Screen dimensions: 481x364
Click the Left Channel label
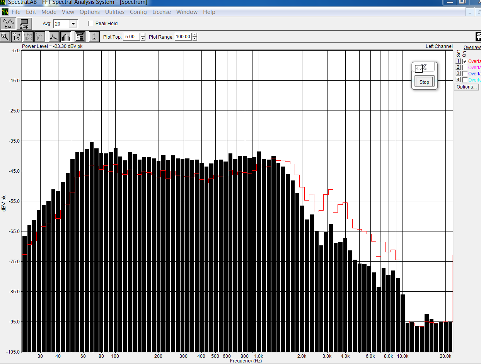pos(439,46)
